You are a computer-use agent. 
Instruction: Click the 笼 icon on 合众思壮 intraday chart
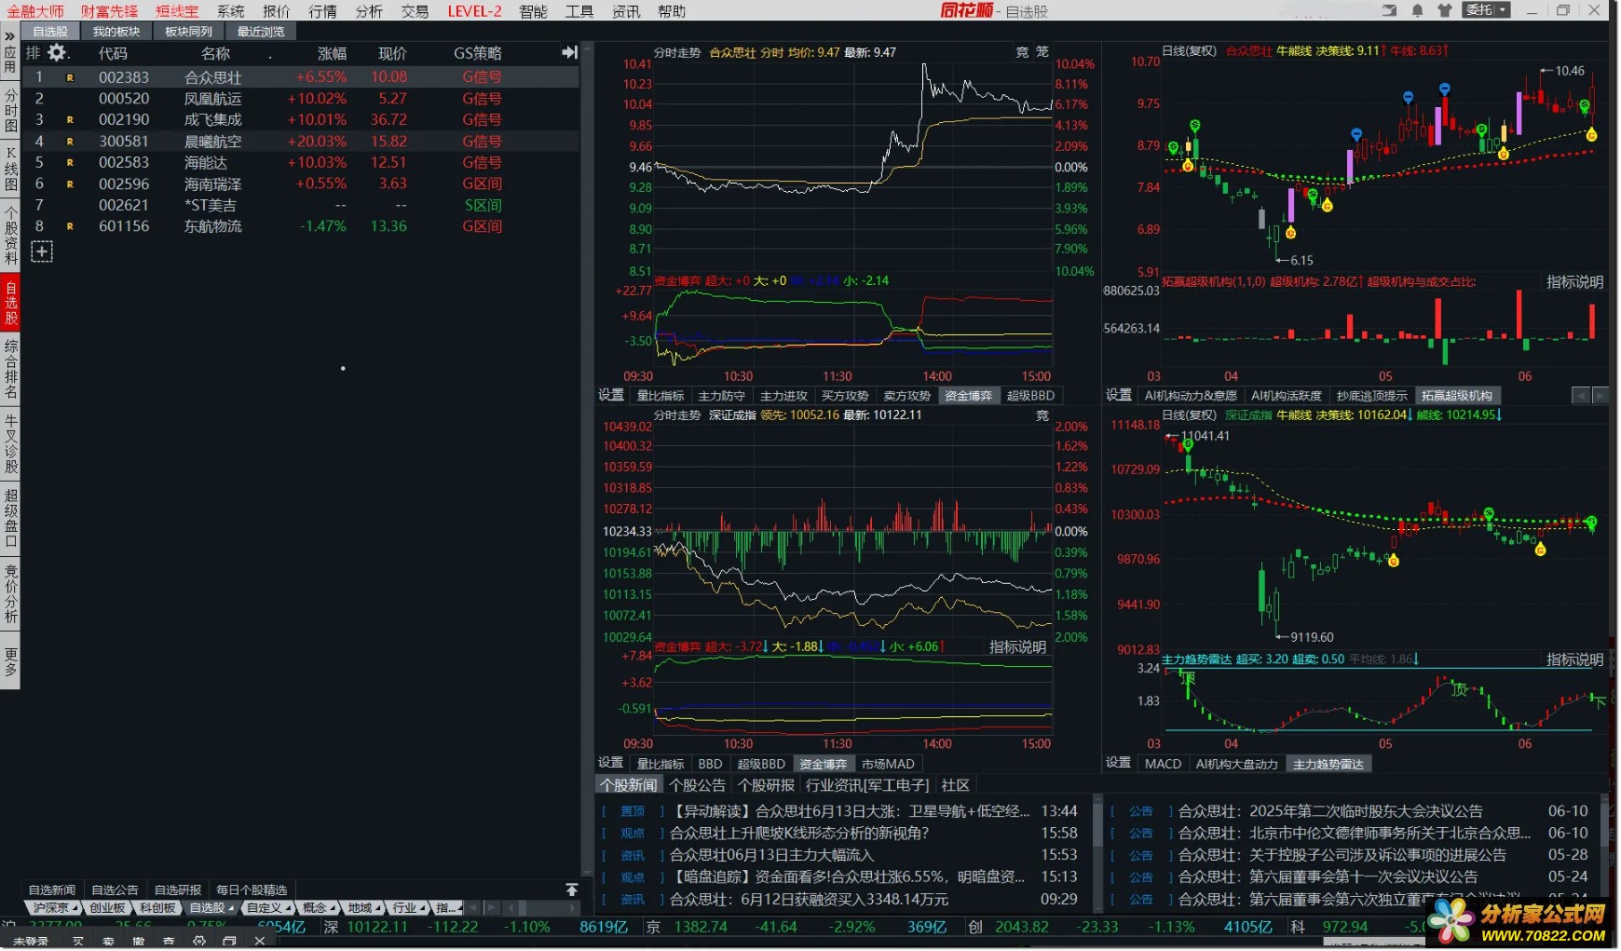[x=1042, y=52]
